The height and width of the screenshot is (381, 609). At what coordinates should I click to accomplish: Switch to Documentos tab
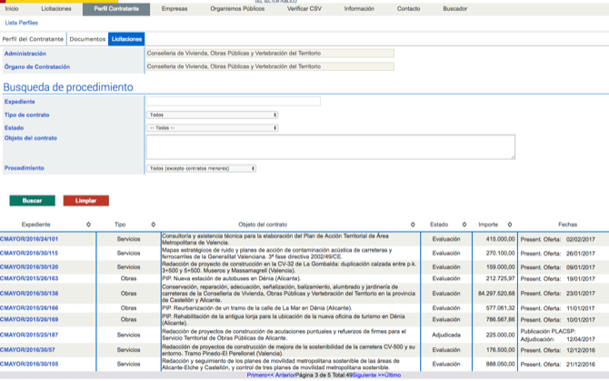point(88,39)
